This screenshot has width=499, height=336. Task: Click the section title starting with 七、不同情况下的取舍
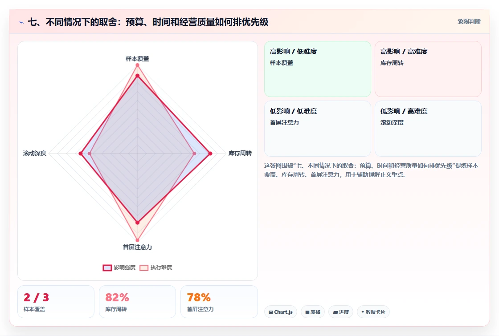tap(148, 22)
